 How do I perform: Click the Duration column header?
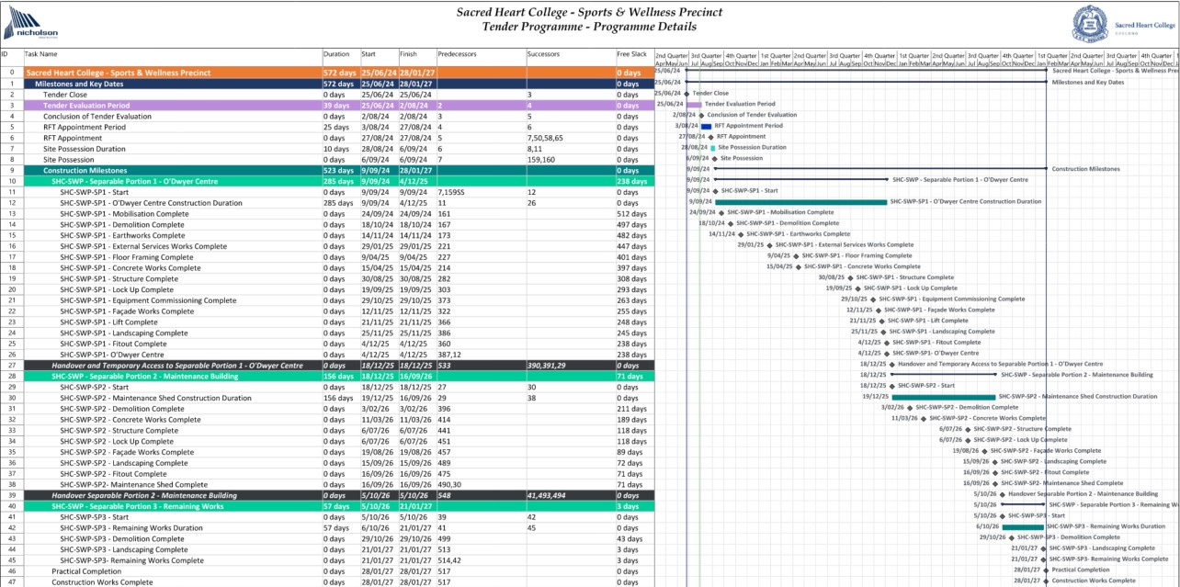[x=336, y=54]
